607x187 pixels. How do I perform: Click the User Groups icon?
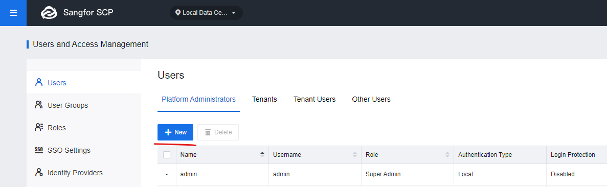pos(38,105)
